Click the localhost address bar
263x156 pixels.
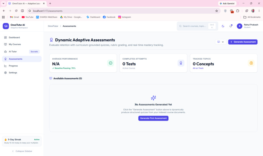point(123,11)
